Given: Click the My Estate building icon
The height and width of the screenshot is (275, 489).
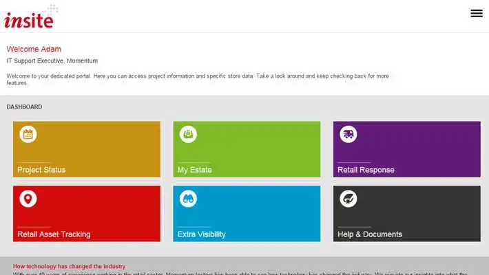Looking at the screenshot, I should click(188, 134).
